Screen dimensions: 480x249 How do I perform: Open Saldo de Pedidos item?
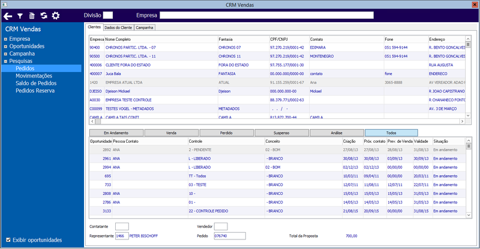click(36, 83)
